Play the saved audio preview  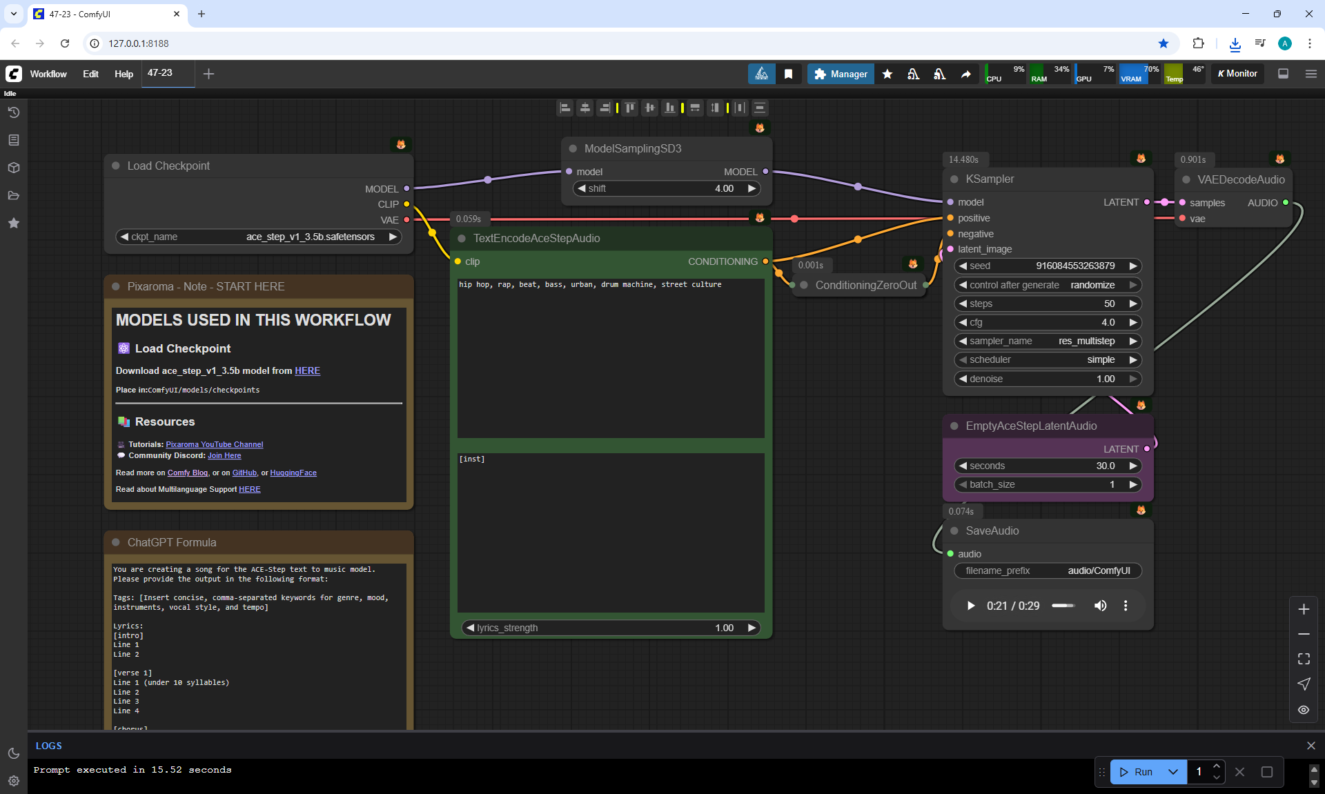pyautogui.click(x=970, y=606)
